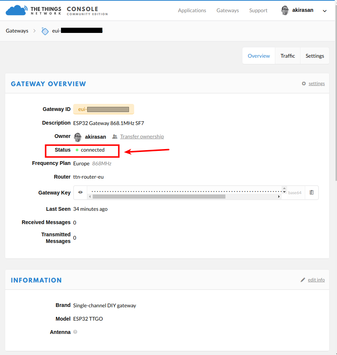
Task: Click akirasan avatar in top bar
Action: point(285,10)
